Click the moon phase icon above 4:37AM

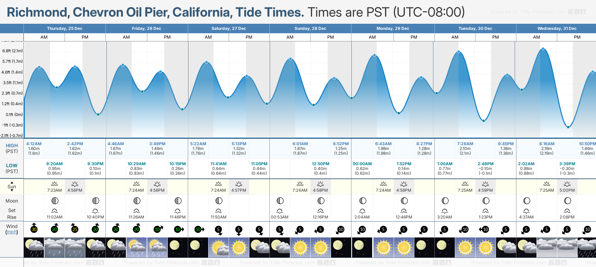click(526, 201)
